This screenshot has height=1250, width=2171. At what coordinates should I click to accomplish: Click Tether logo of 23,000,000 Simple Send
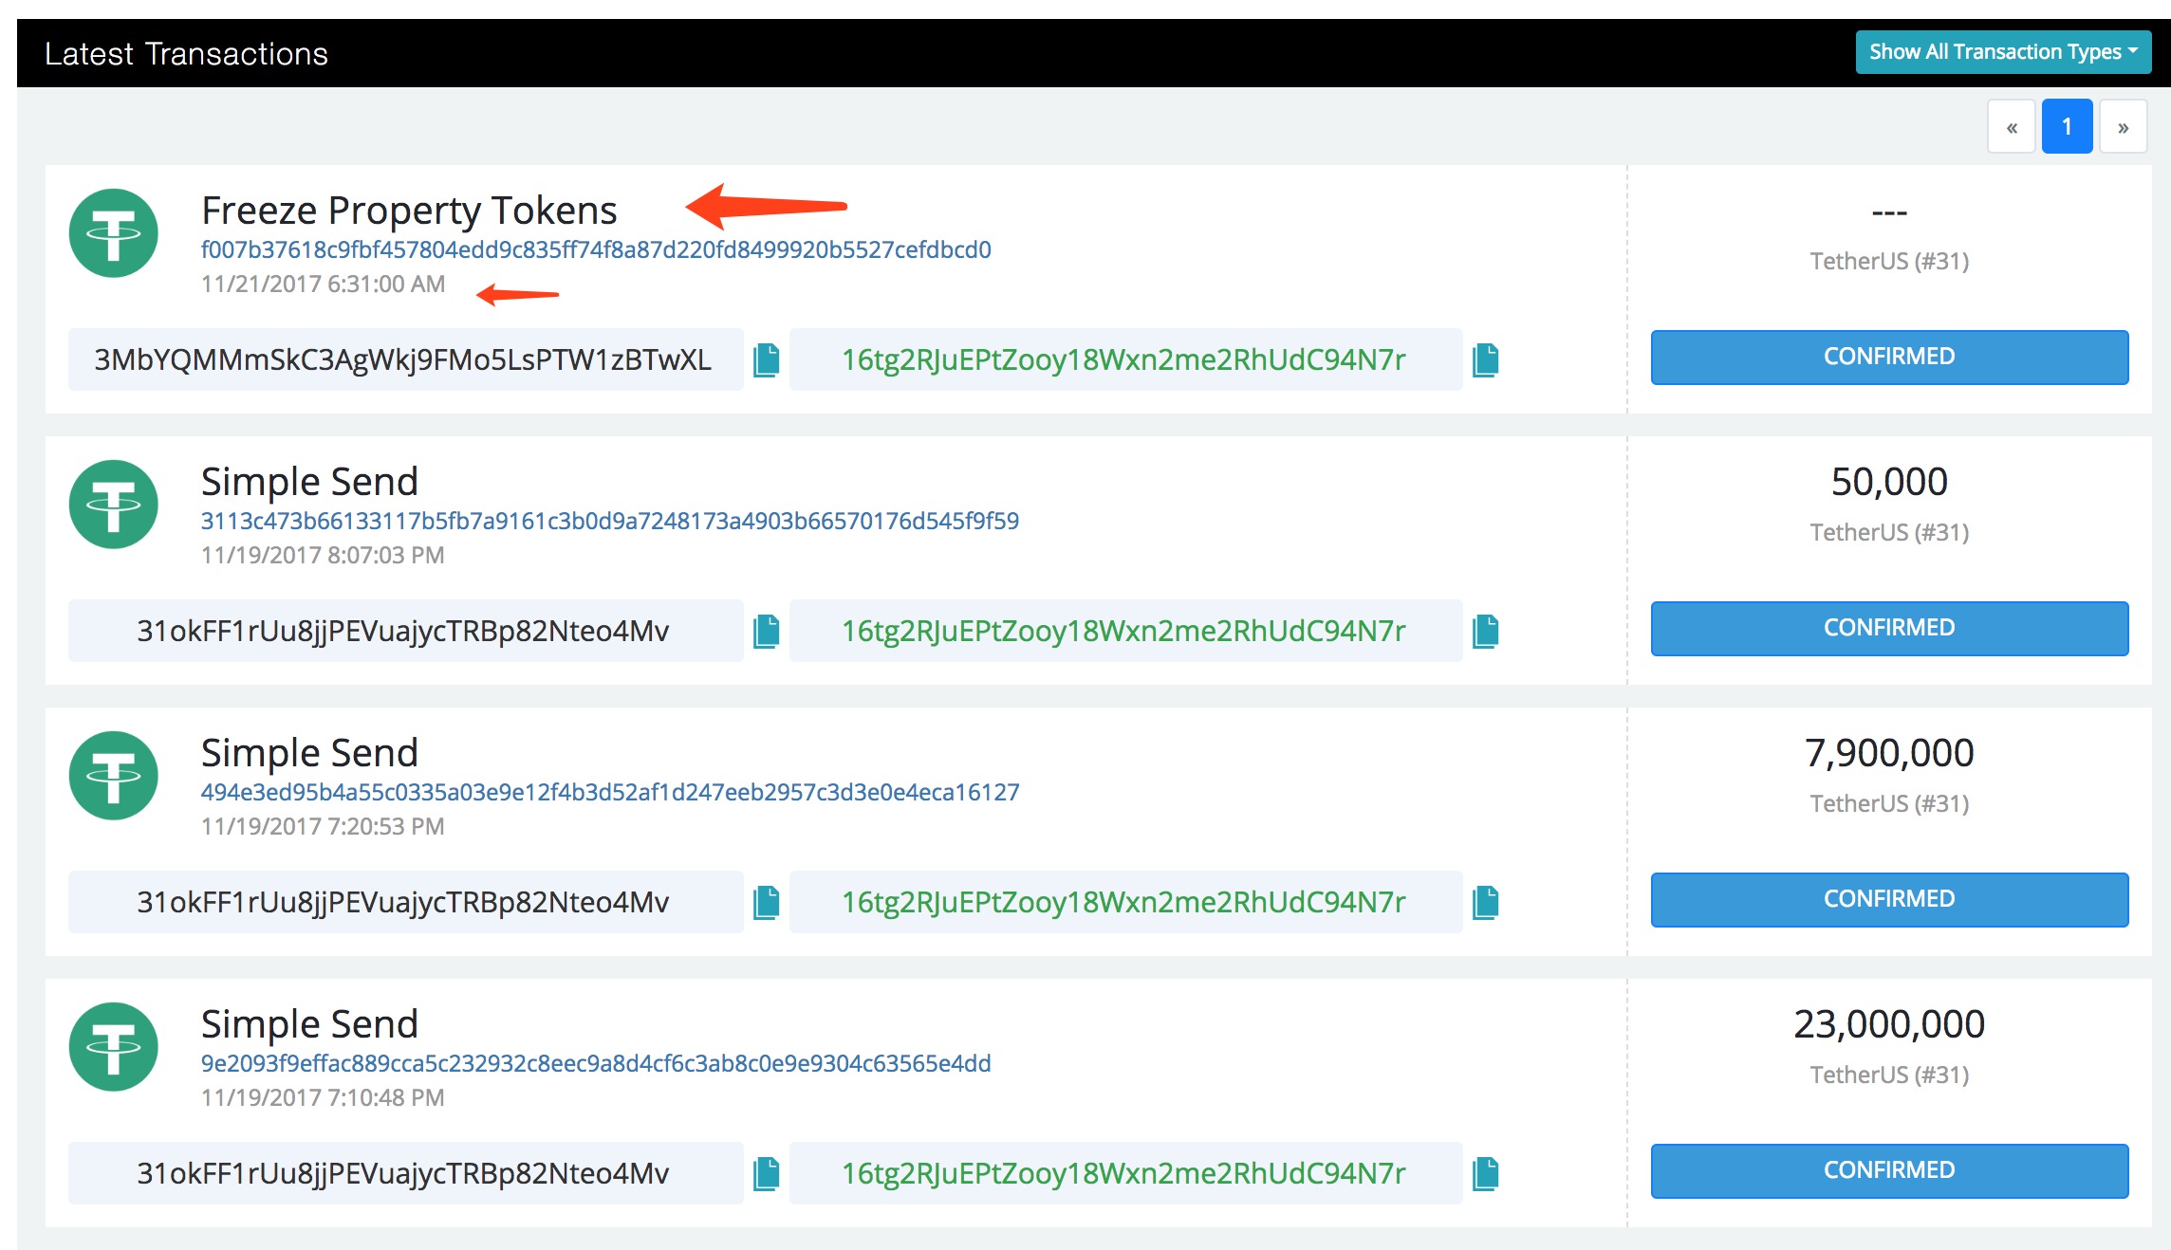114,1047
